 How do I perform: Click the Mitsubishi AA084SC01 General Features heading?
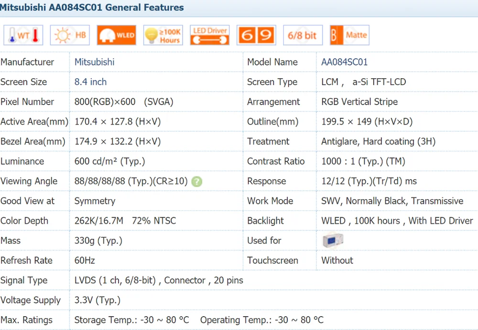pyautogui.click(x=92, y=7)
